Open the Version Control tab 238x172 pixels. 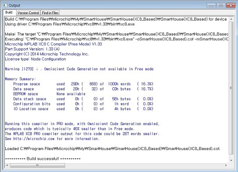pos(28,13)
